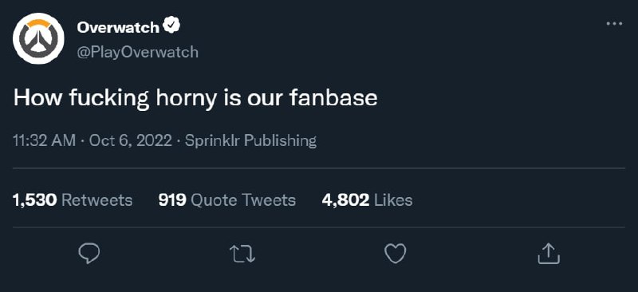Retweet using the arrows icon

(242, 255)
